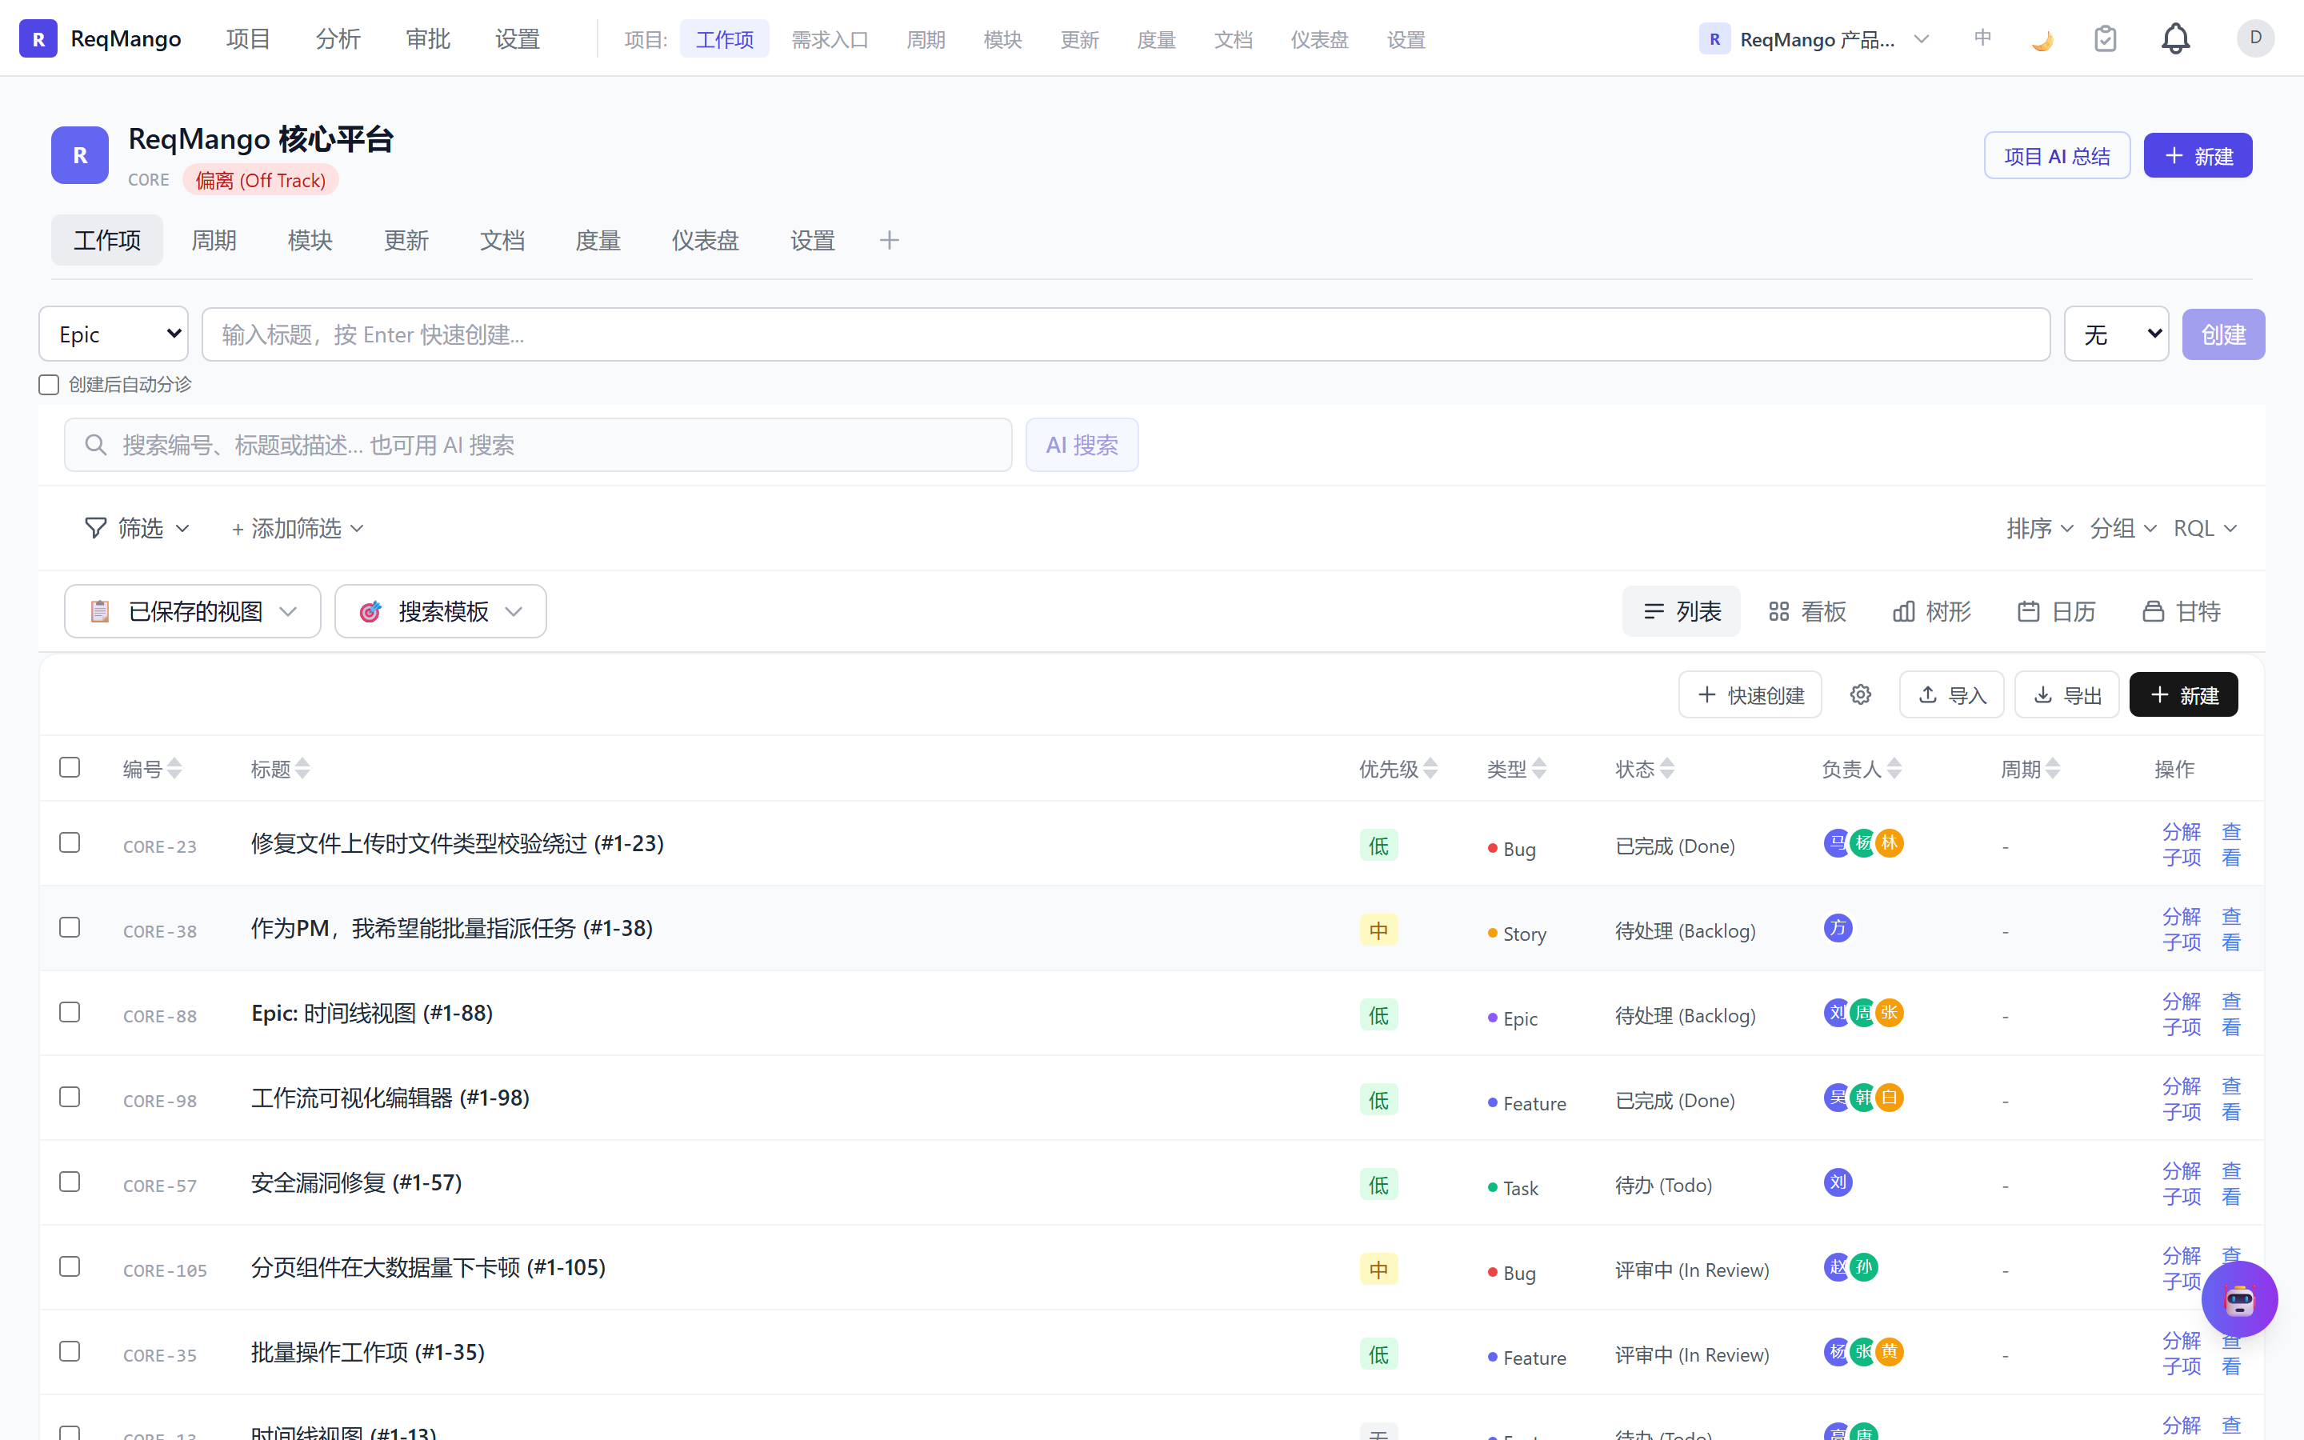Check the CORE-38 row checkbox
The height and width of the screenshot is (1440, 2304).
[x=70, y=928]
